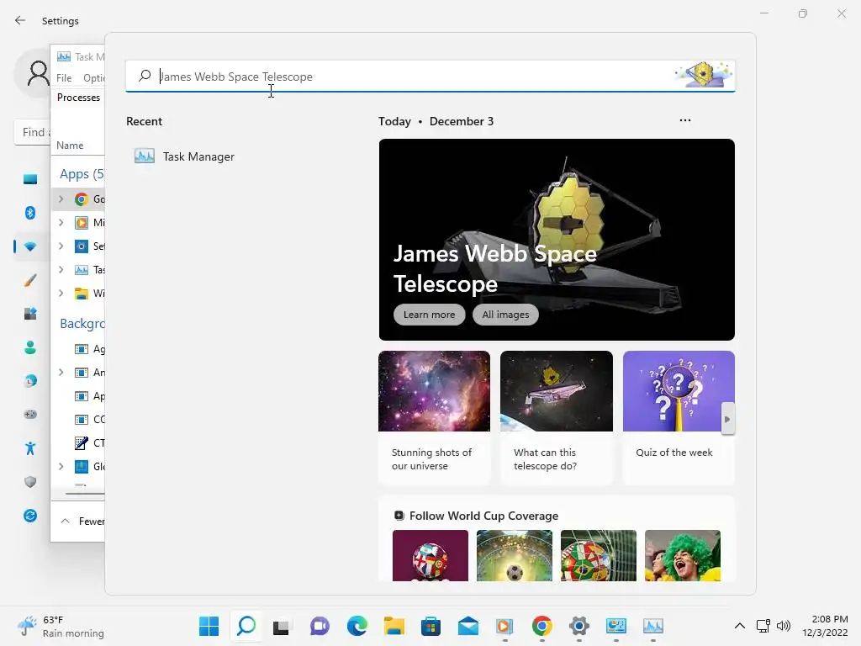
Task: Expand the Settings process row in Task Manager
Action: (61, 246)
